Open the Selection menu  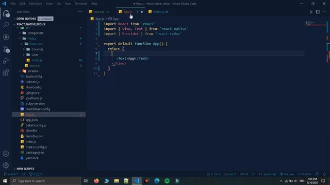point(36,4)
